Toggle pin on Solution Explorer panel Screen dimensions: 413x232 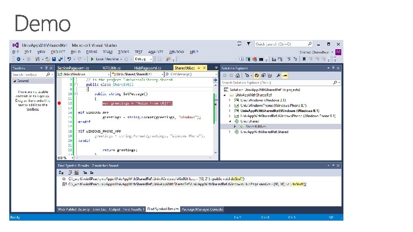[333, 68]
